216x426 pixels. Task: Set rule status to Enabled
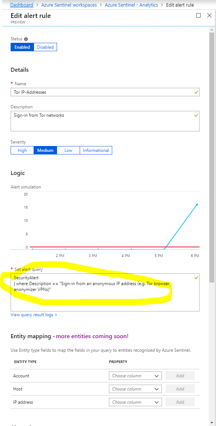click(22, 47)
